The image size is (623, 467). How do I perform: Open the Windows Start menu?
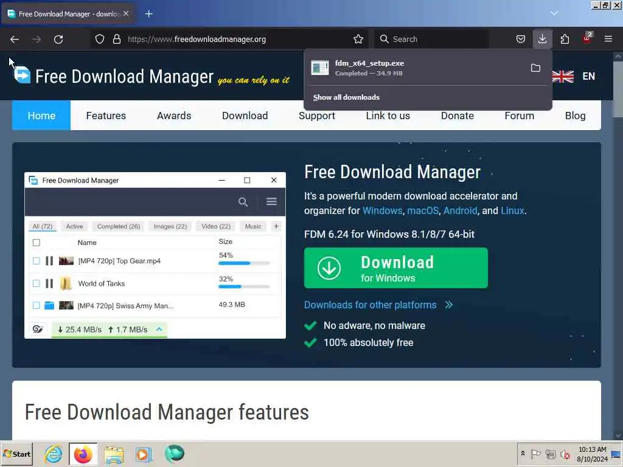point(17,454)
